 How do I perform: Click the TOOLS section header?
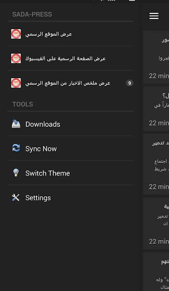click(23, 104)
